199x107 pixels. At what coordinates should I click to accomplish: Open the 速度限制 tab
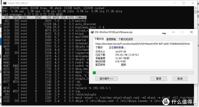[111, 39]
